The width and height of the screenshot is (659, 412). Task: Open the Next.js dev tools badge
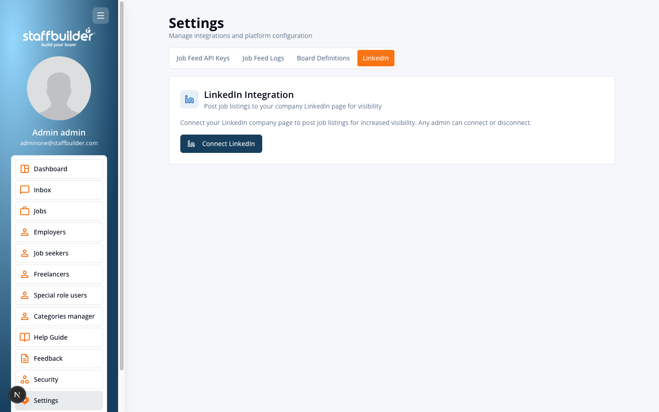tap(17, 395)
